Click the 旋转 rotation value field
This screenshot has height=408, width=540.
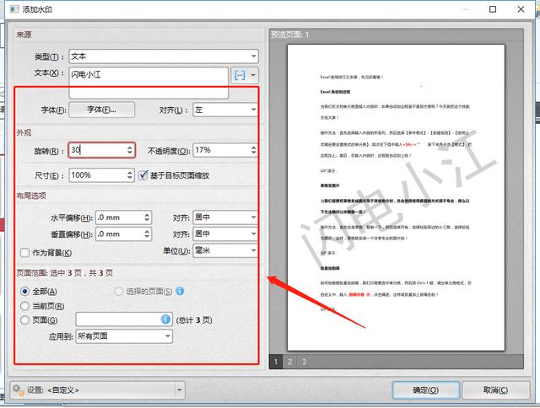point(97,150)
